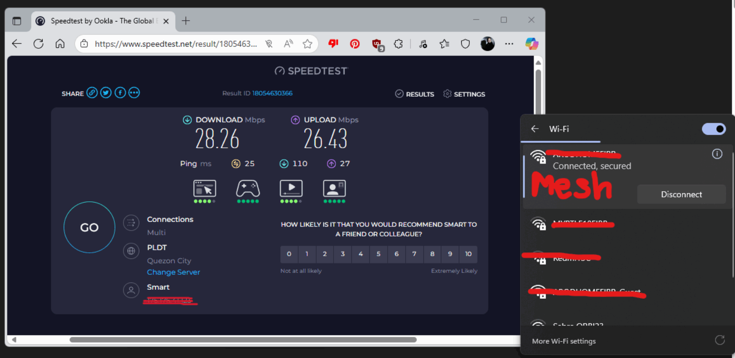The width and height of the screenshot is (735, 358).
Task: Click the browser address bar
Action: pyautogui.click(x=172, y=43)
